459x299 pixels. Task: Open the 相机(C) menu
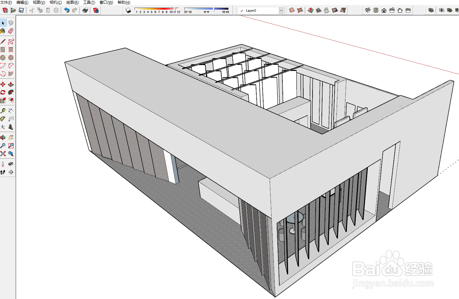click(x=56, y=2)
